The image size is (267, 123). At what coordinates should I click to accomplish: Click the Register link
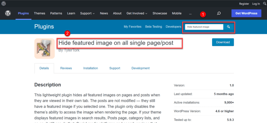point(244,4)
